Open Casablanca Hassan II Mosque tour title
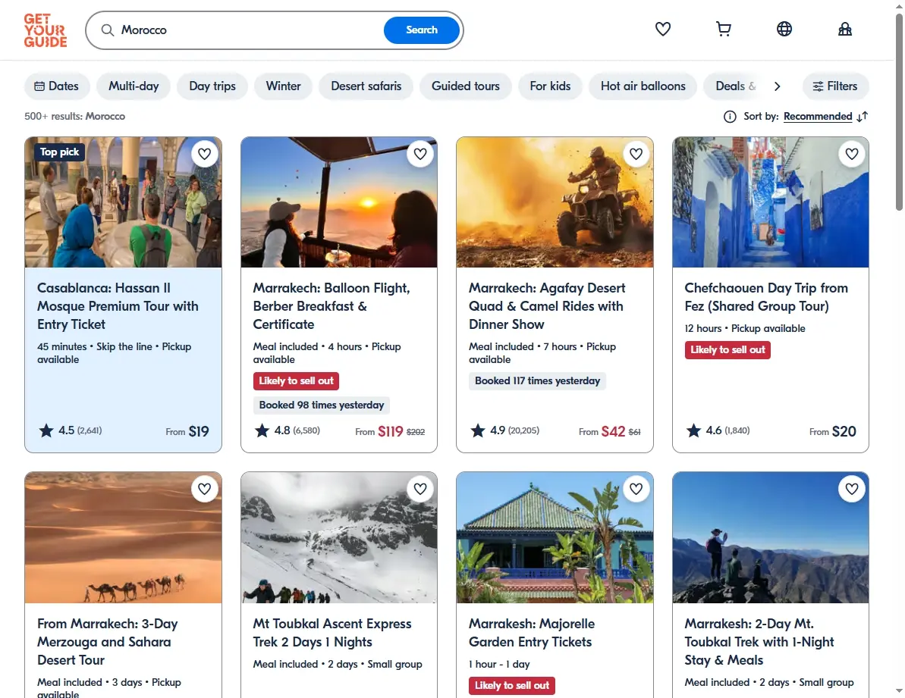The image size is (905, 698). (118, 306)
